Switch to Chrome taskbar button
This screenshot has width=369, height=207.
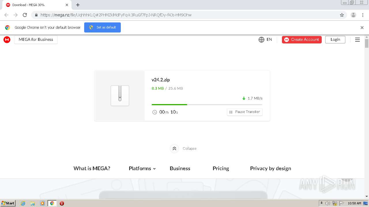click(x=52, y=203)
